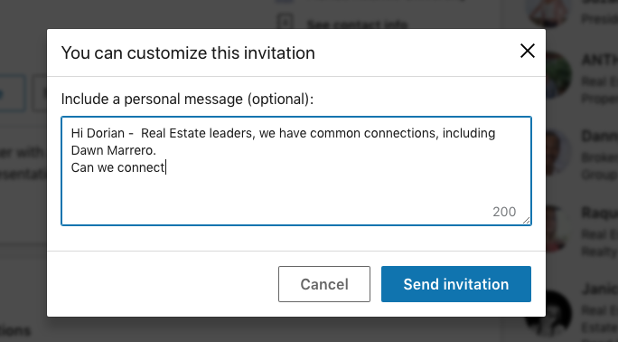This screenshot has height=342, width=618.
Task: Open the Janic... profile avatar in sidebar
Action: point(552,316)
